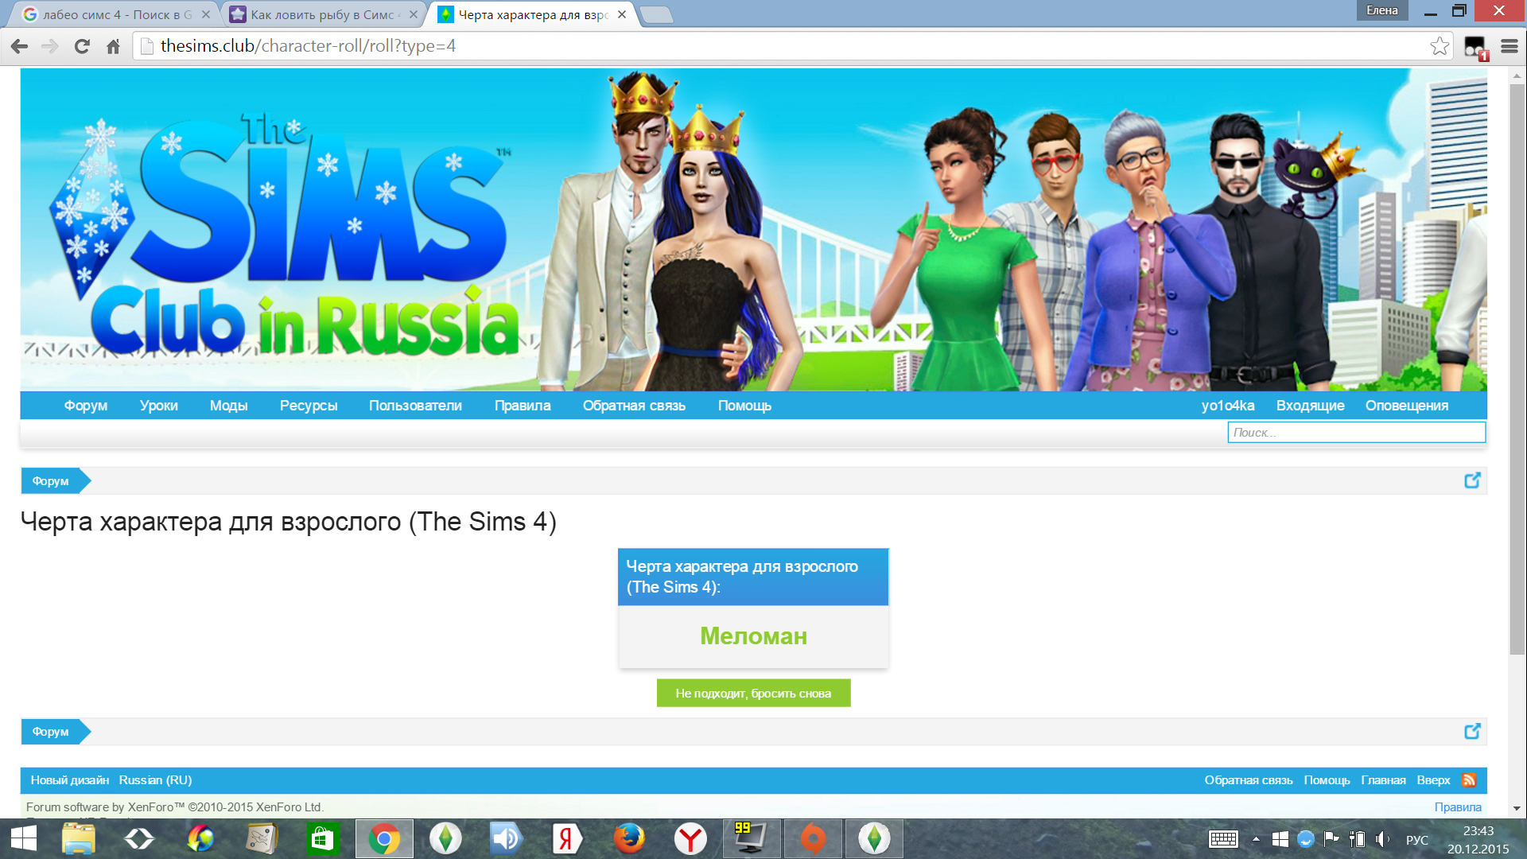Open Firefox from the taskbar
Screen dimensions: 1527x859
(629, 839)
